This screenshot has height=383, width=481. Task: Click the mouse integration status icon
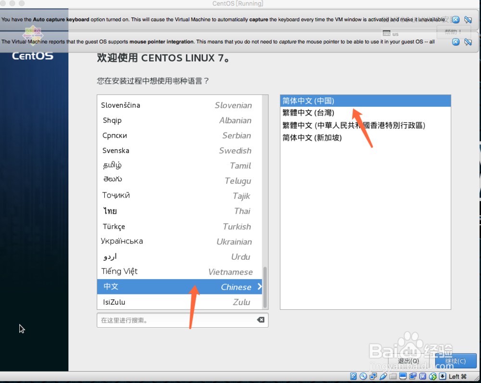coord(433,376)
